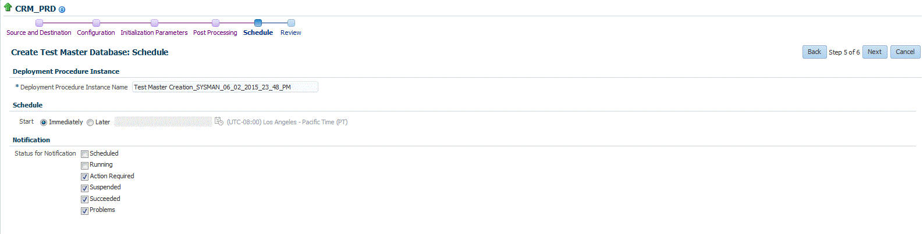
Task: Uncheck the Succeeded notification checkbox
Action: 84,199
